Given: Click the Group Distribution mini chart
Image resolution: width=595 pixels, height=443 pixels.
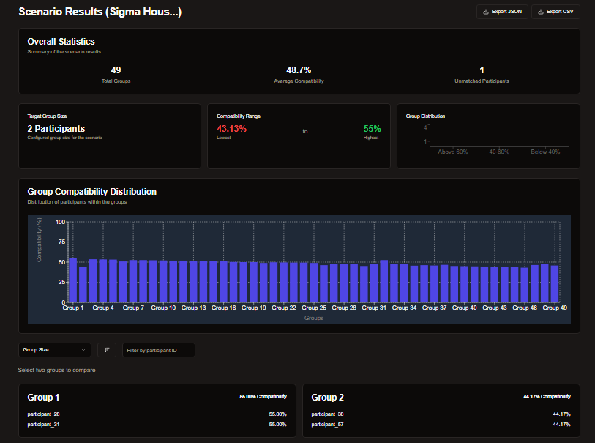Looking at the screenshot, I should 498,137.
